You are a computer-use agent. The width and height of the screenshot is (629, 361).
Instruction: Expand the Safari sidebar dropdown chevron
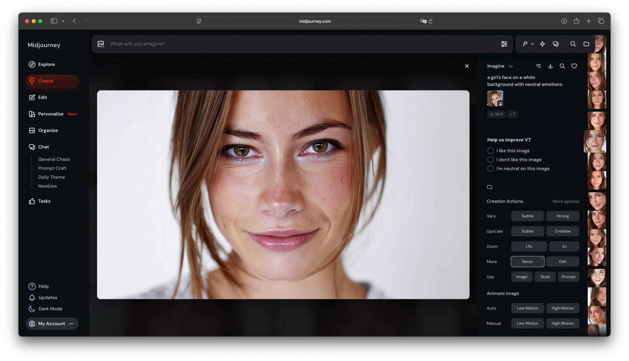(x=63, y=21)
